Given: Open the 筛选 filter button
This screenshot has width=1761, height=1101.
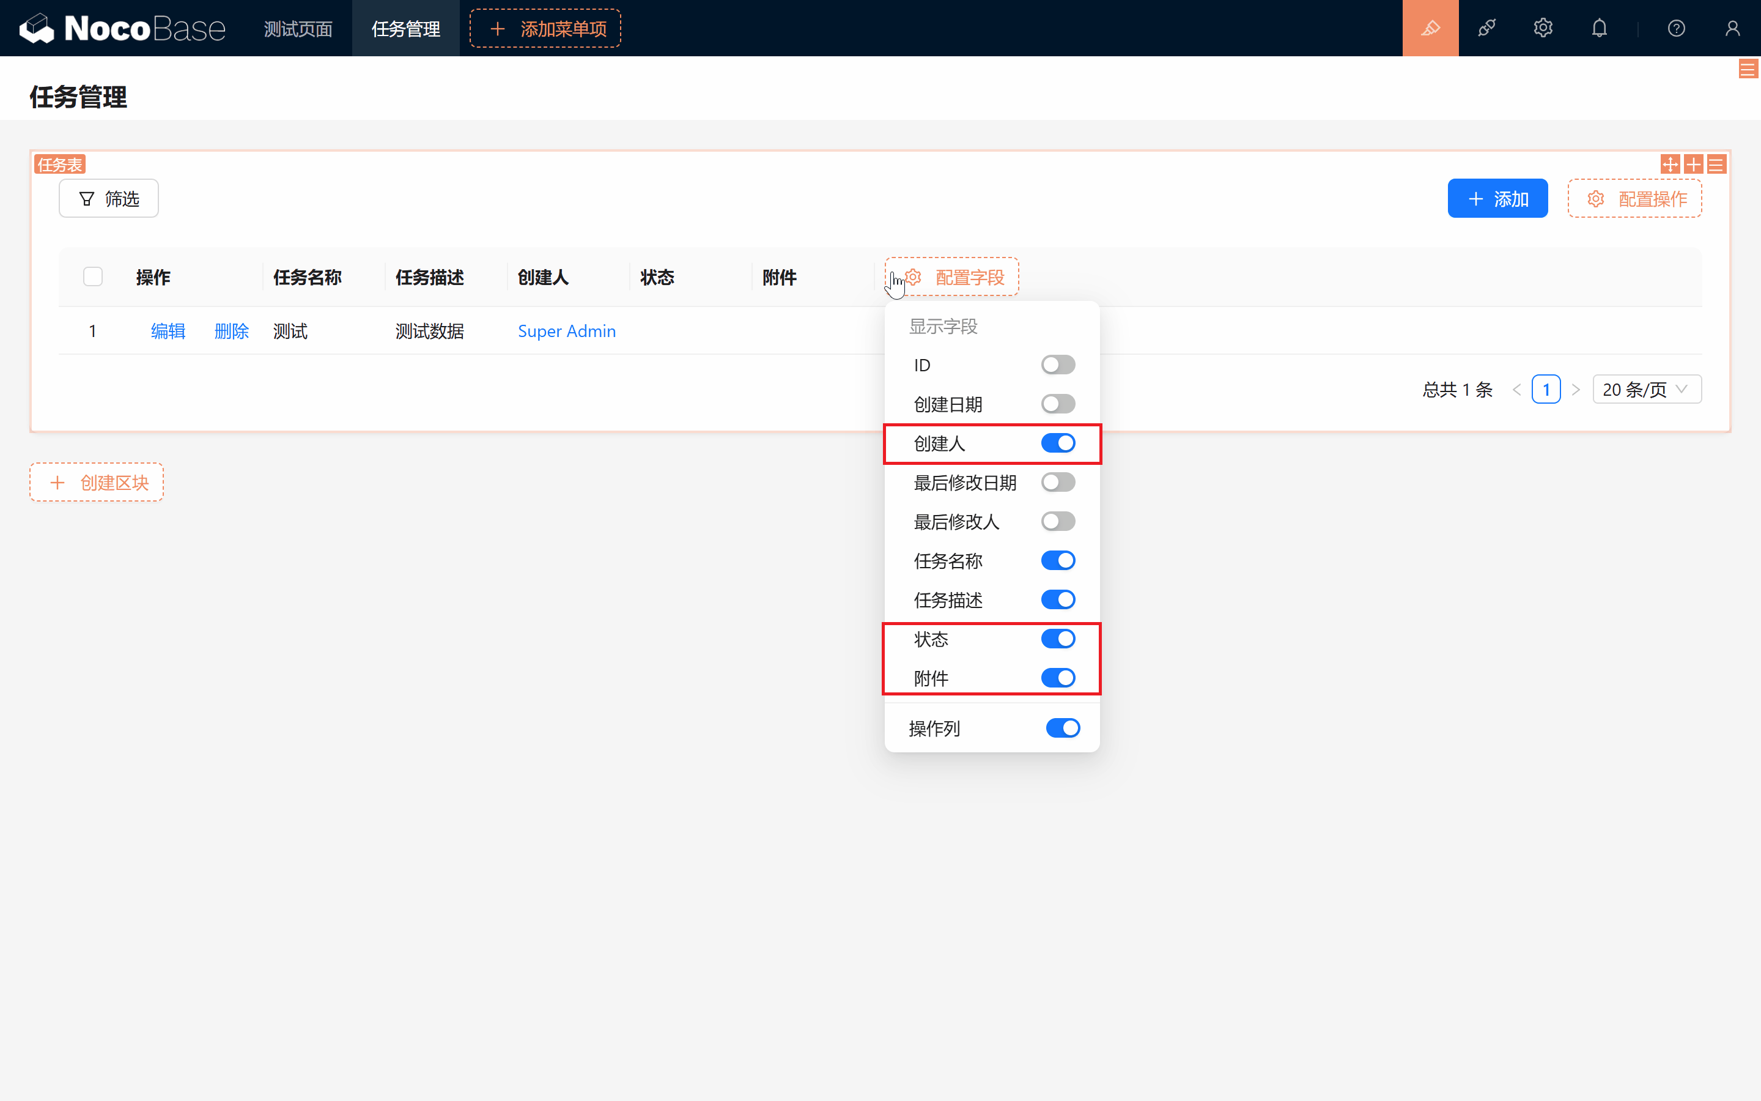Looking at the screenshot, I should [108, 199].
